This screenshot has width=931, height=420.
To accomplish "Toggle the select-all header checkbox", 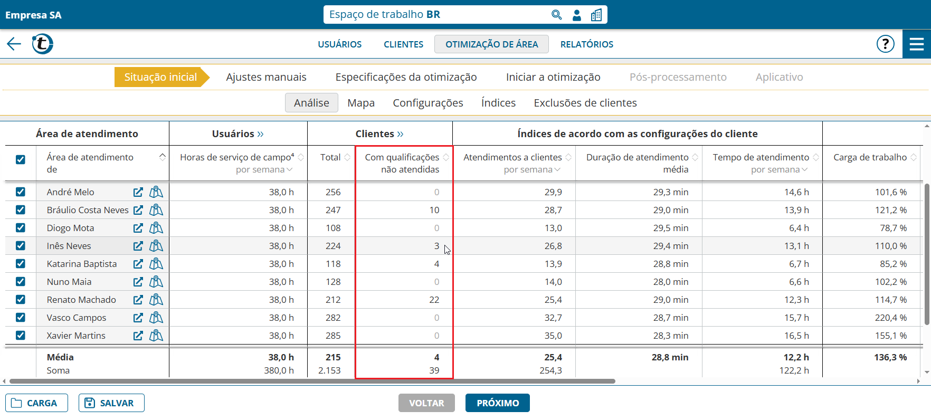I will click(21, 159).
